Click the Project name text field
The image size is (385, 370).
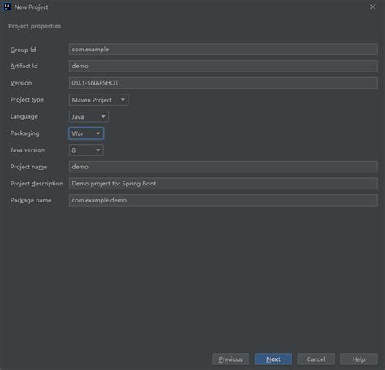tap(223, 167)
